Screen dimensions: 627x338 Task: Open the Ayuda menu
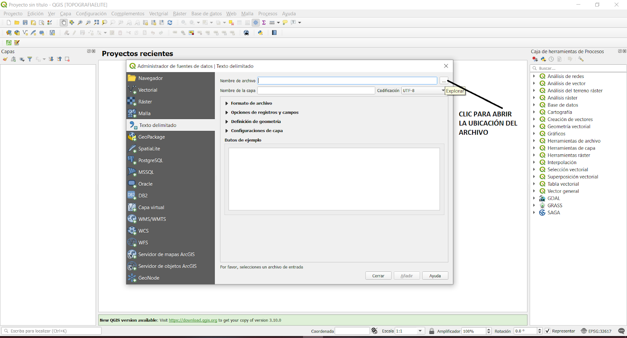289,14
